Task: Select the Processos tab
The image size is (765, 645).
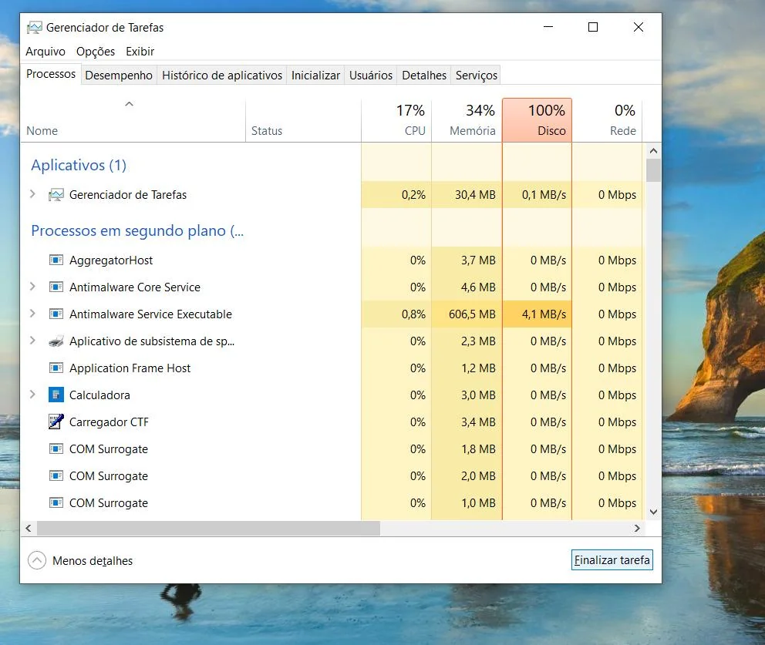Action: pyautogui.click(x=51, y=74)
